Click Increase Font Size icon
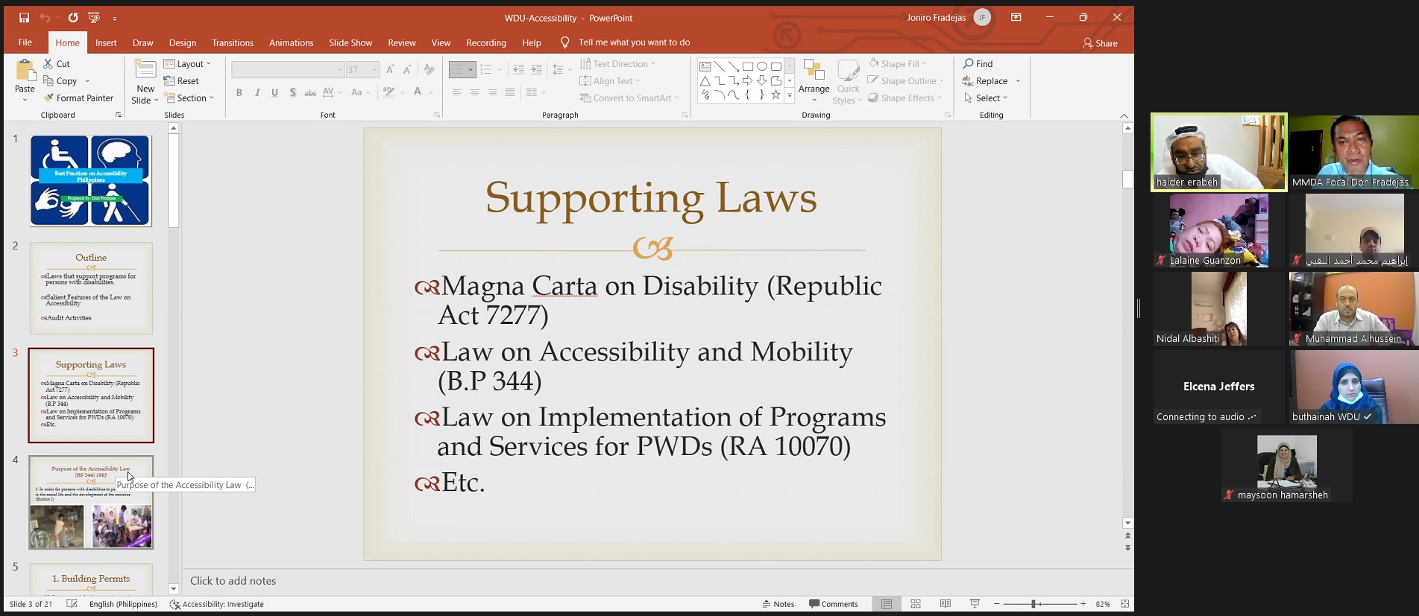1419x616 pixels. click(x=390, y=70)
